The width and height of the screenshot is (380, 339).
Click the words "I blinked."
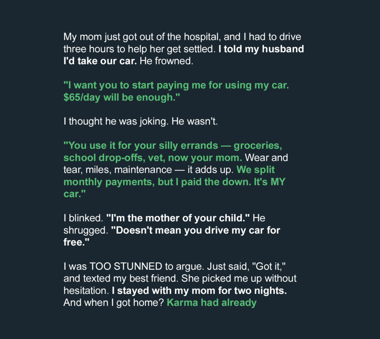click(83, 218)
